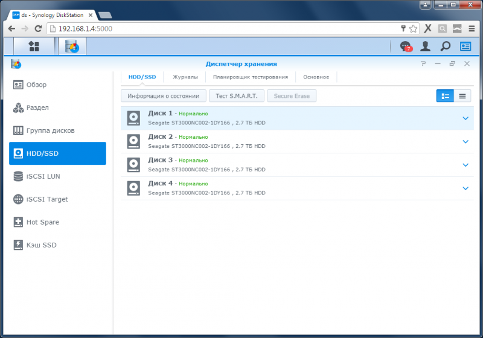Viewport: 483px width, 338px height.
Task: Go to iSCSI Target in the sidebar
Action: (x=57, y=199)
